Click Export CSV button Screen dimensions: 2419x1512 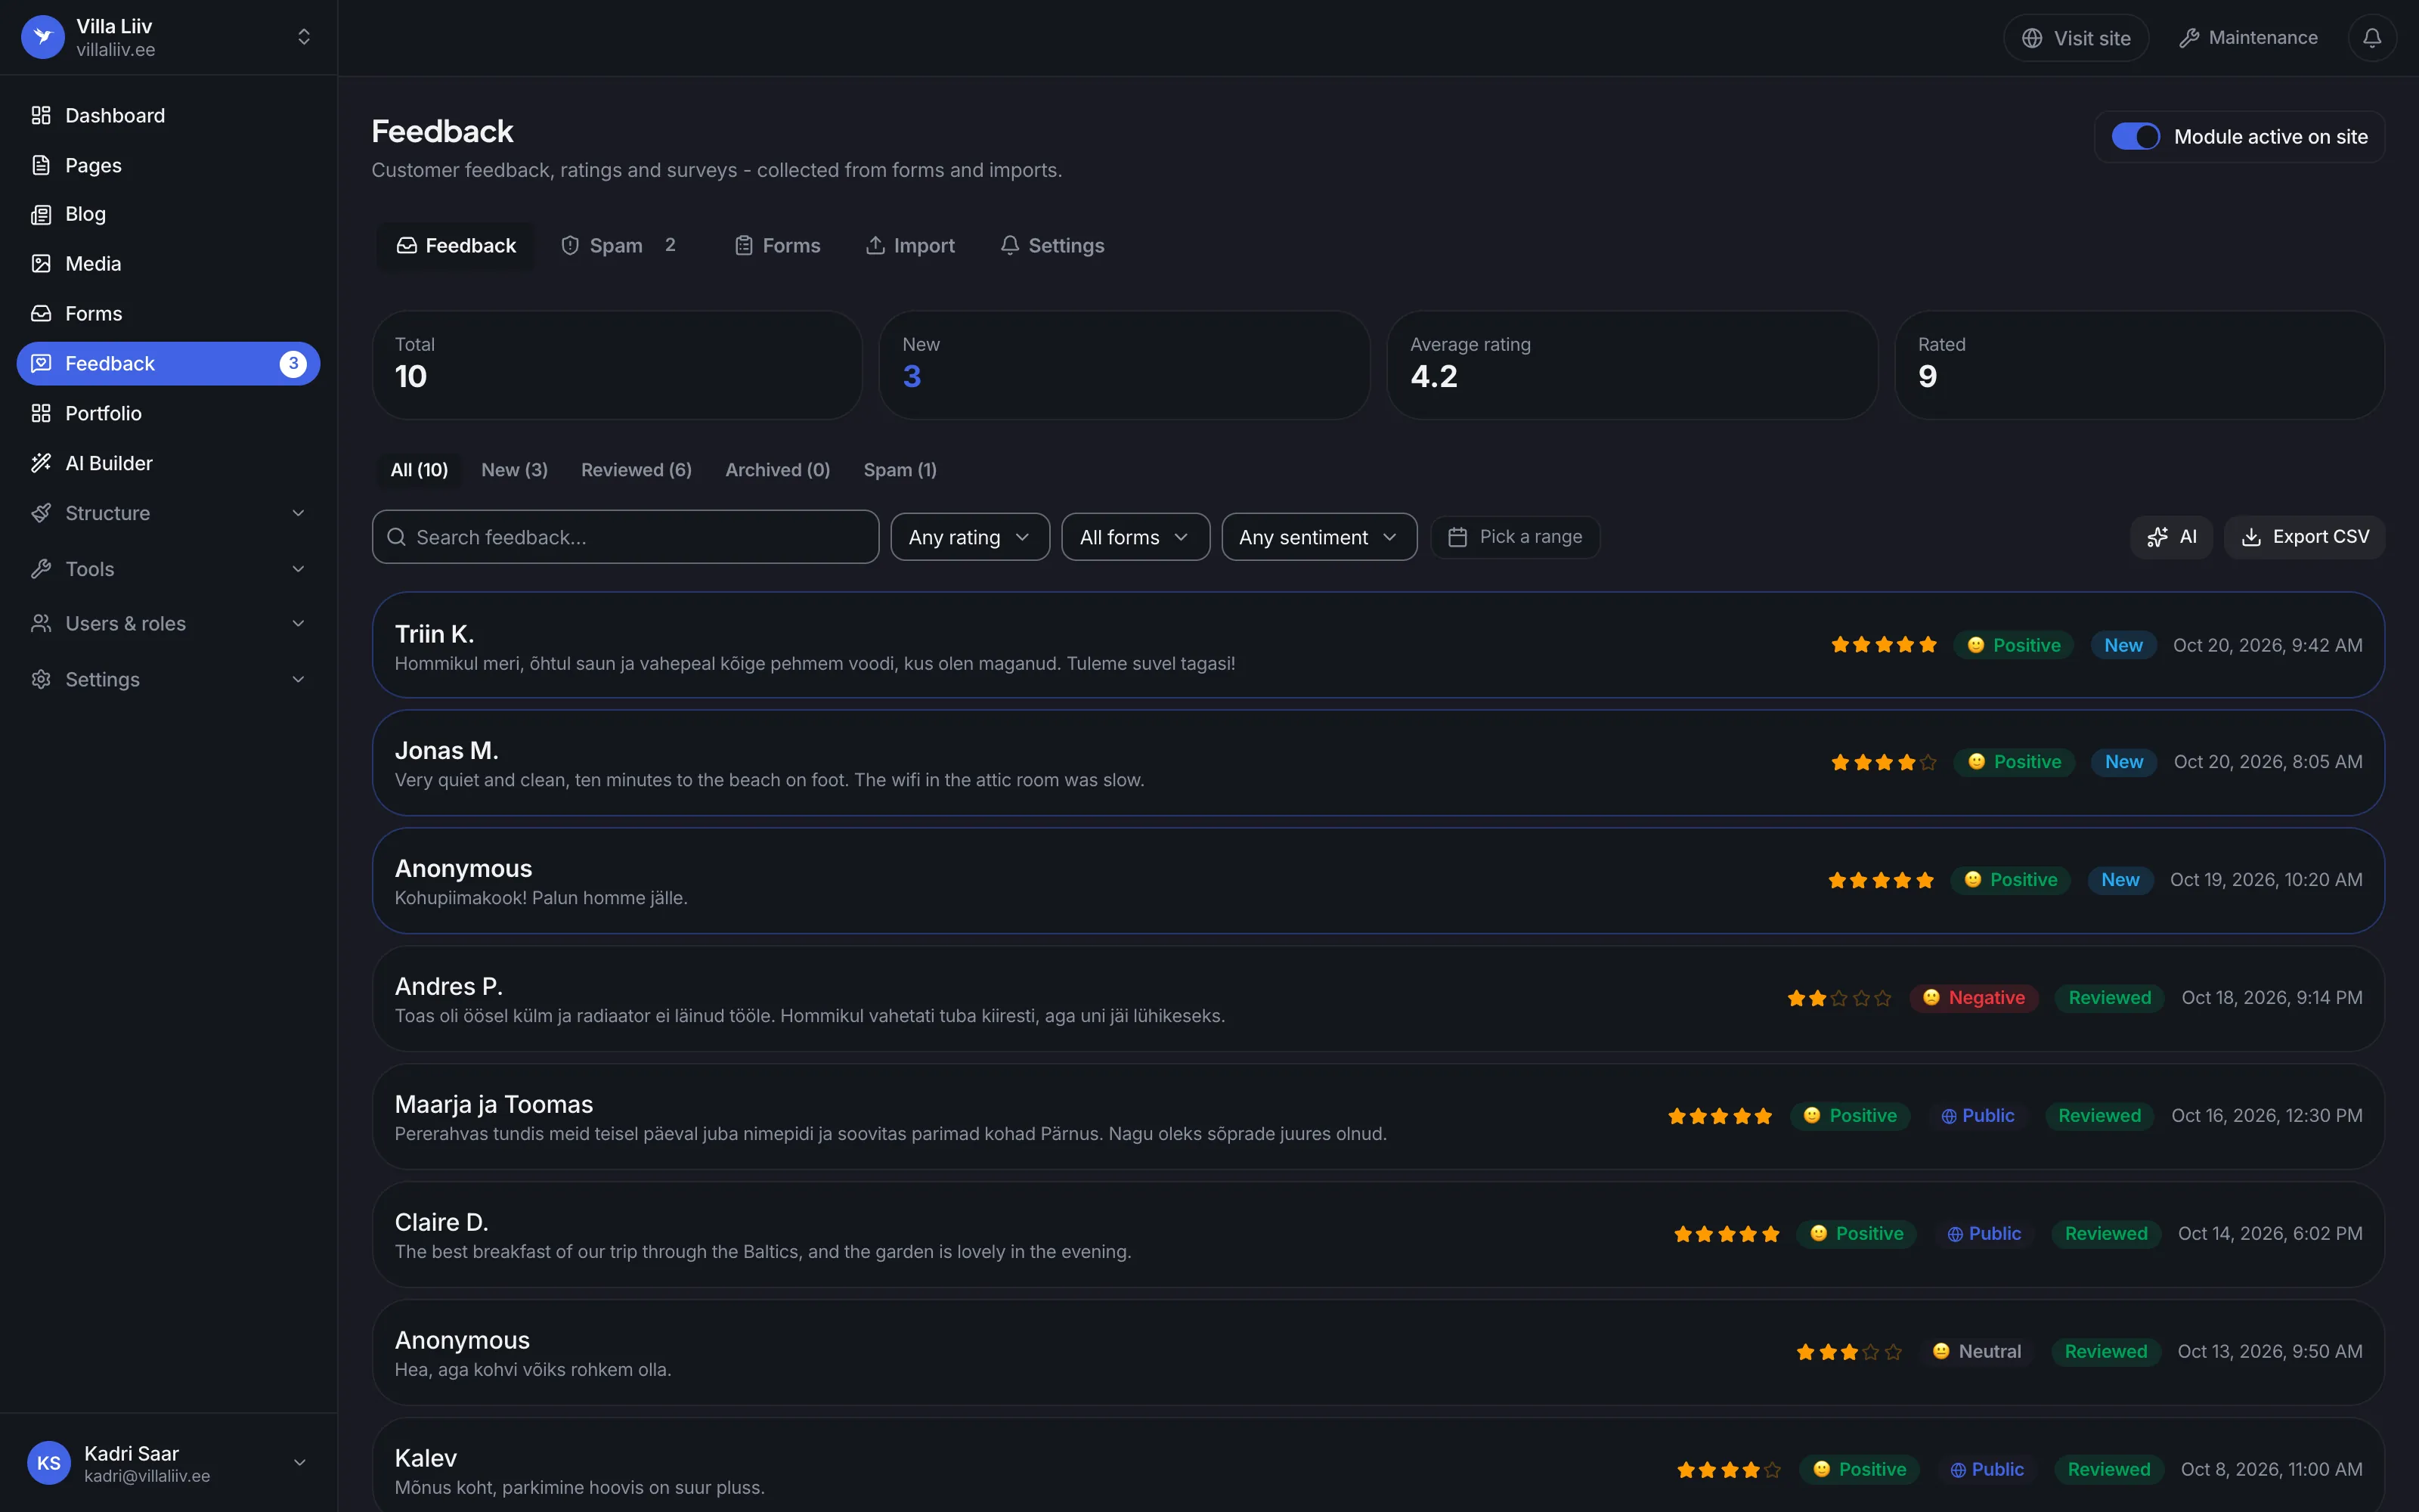(x=2304, y=537)
